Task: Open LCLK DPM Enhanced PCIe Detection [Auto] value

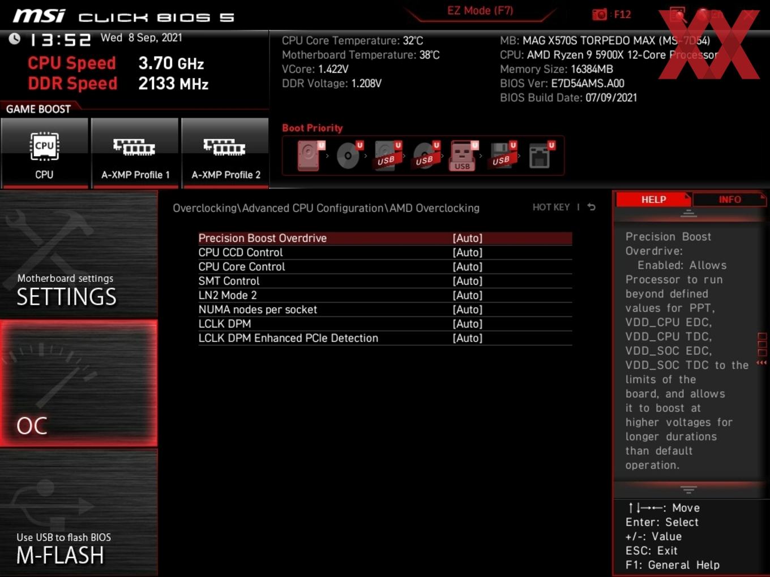Action: point(468,338)
